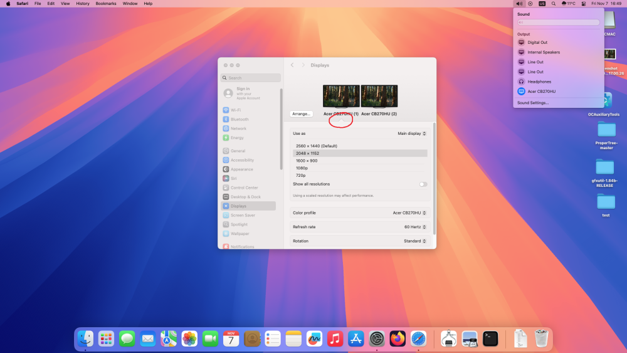Open the US input source menu
Image resolution: width=627 pixels, height=353 pixels.
point(542,4)
